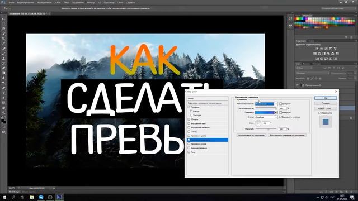Viewport: 358px width, 201px height.
Task: Open the Окно menu
Action: click(120, 3)
